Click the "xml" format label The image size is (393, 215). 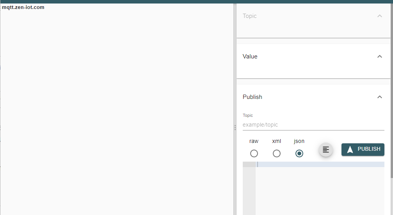click(277, 141)
